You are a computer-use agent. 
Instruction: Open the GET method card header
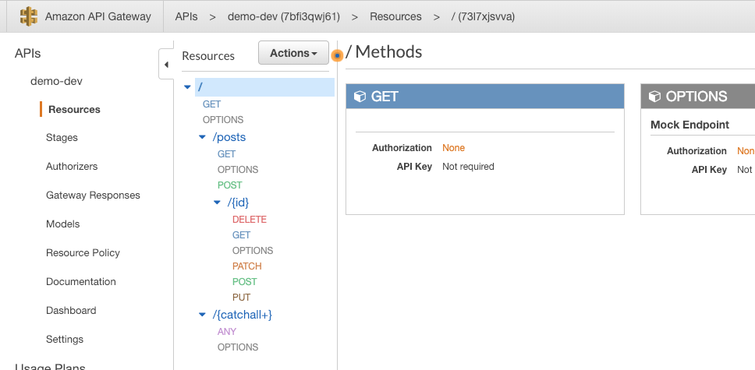point(485,97)
